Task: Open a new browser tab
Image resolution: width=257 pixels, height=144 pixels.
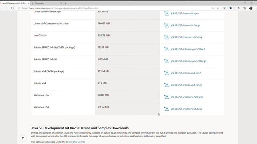Action: click(x=65, y=3)
